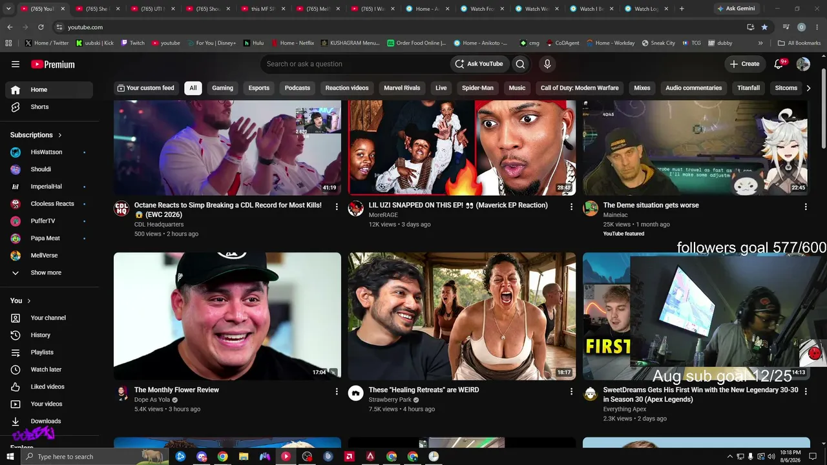Screen dimensions: 827x465
Task: Open History in the sidebar
Action: point(41,335)
